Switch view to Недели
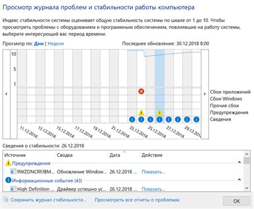This screenshot has width=254, height=209. 56,44
